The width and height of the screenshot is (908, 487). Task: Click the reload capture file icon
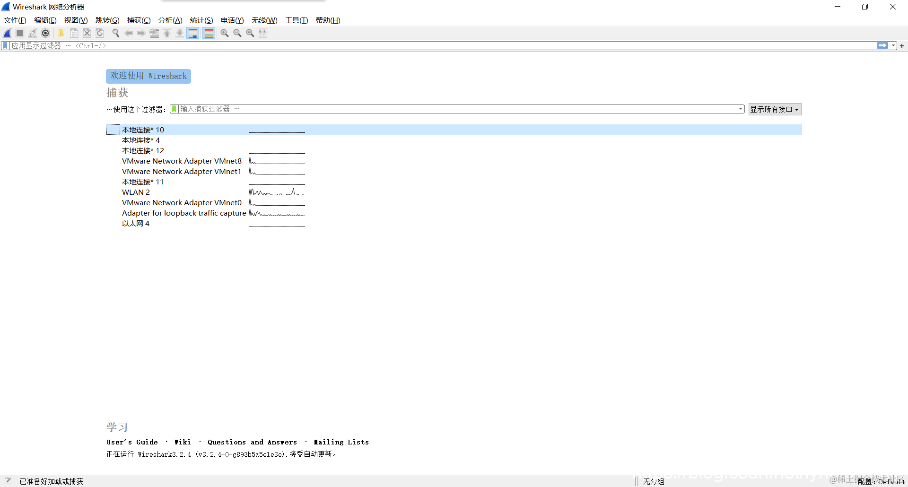100,33
